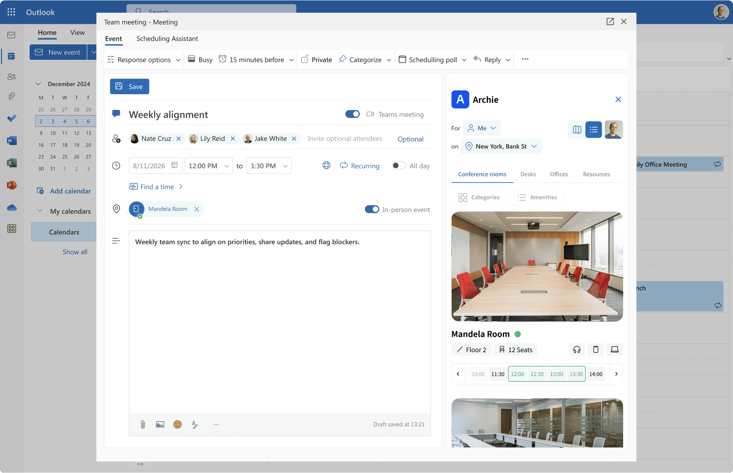Open the Response options dropdown
The width and height of the screenshot is (733, 473).
pos(144,59)
